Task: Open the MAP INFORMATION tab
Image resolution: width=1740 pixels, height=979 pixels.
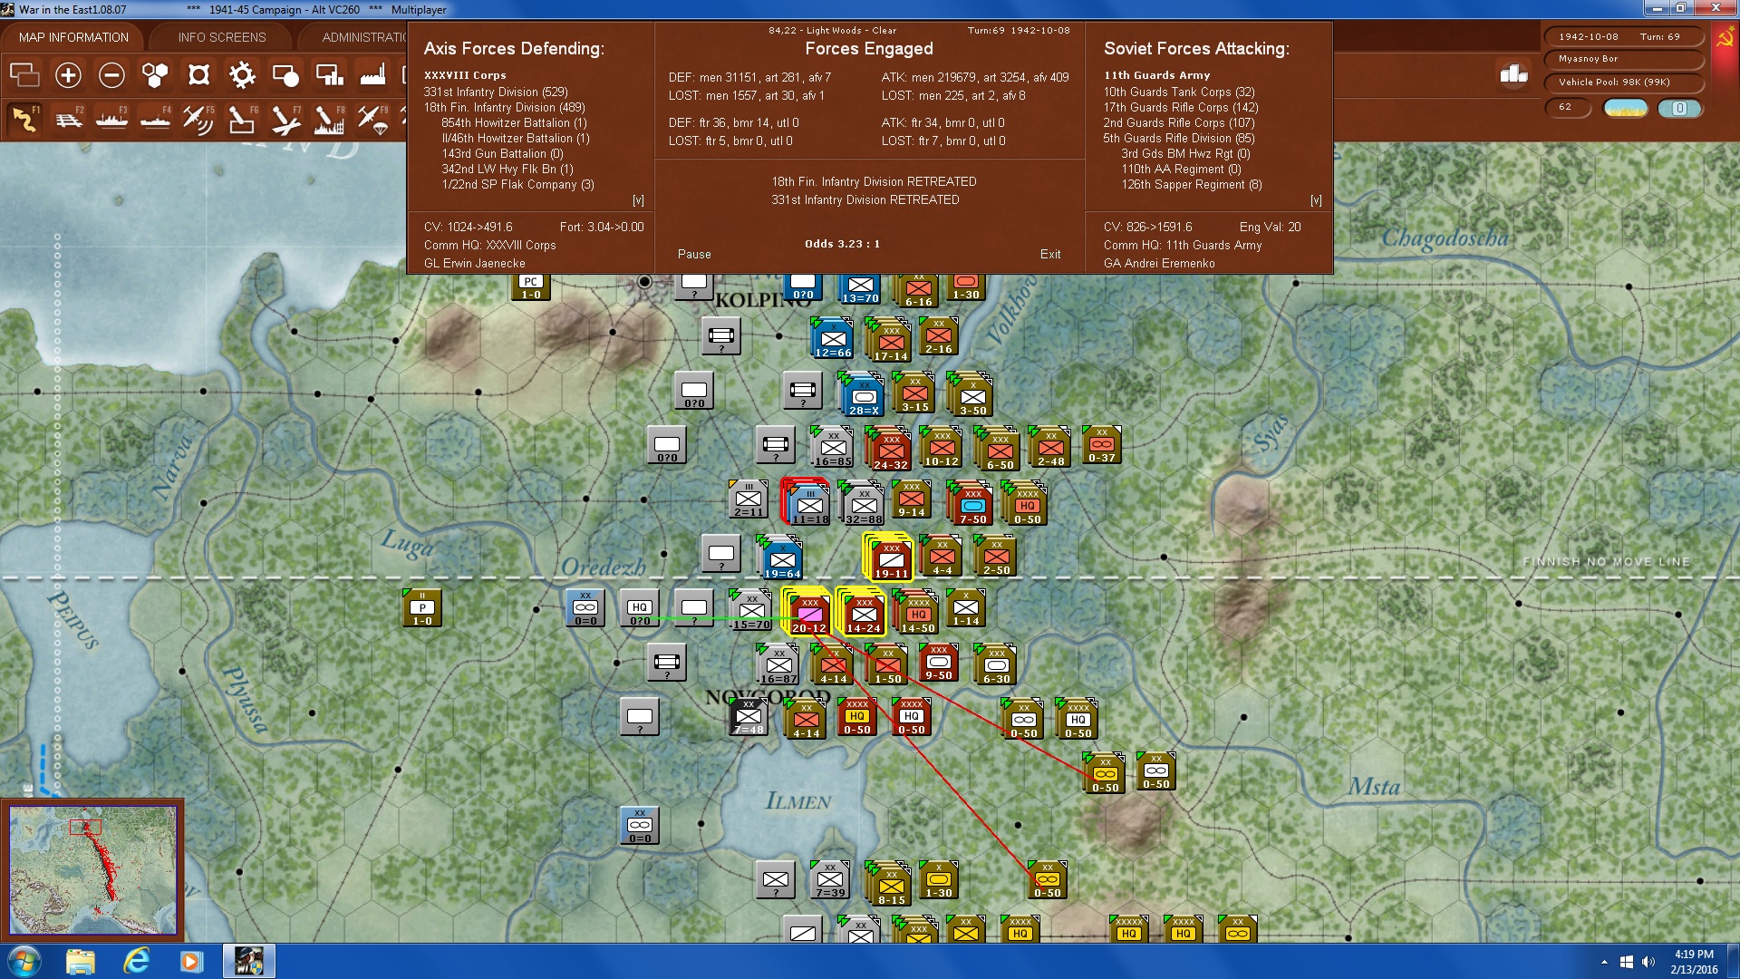Action: point(73,37)
